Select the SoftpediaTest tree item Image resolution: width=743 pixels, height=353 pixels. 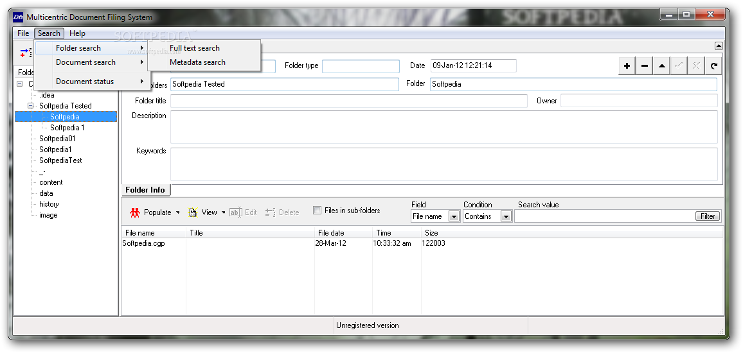pyautogui.click(x=60, y=160)
